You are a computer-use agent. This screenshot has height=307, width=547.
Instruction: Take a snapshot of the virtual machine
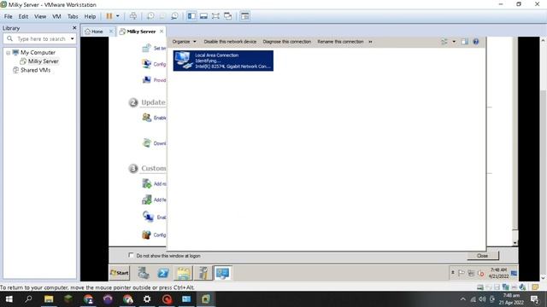[150, 16]
